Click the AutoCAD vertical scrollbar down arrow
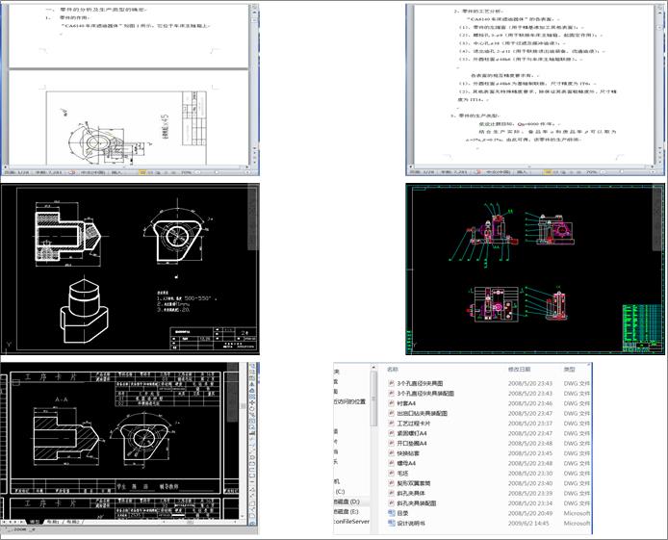Viewport: 668px width, 540px height. tap(243, 517)
